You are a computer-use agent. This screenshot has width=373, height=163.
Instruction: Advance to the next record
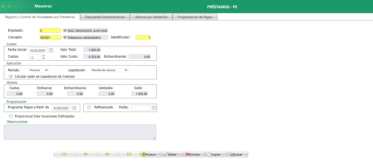(x=107, y=154)
